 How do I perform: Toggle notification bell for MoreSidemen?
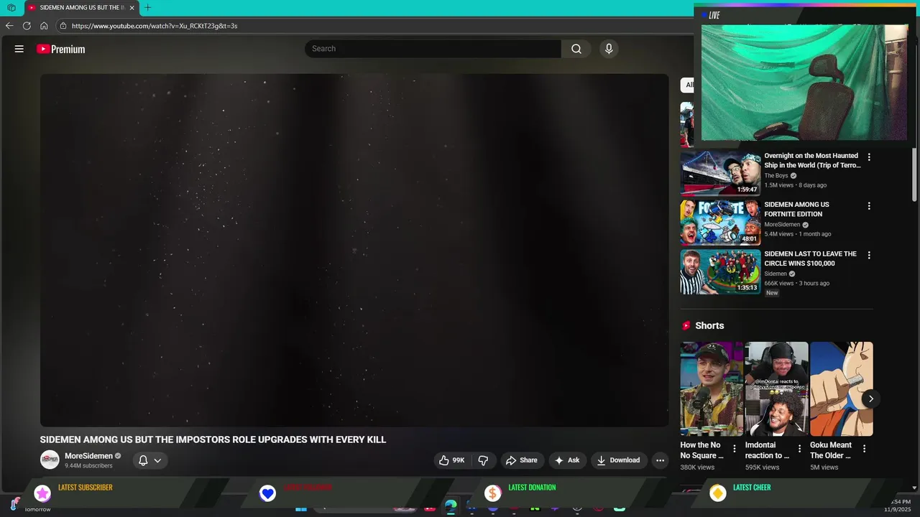[x=143, y=460]
